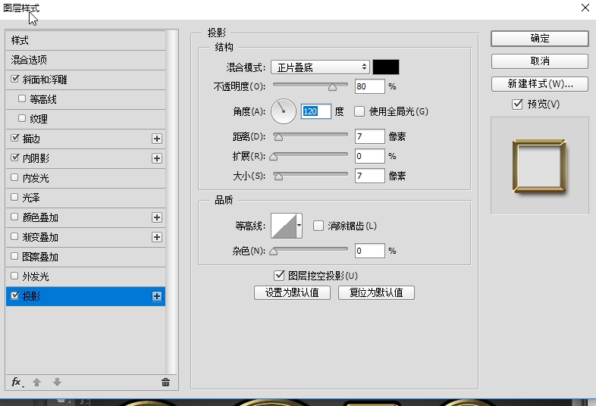Click the 角度 value field
596x406 pixels.
click(x=316, y=111)
